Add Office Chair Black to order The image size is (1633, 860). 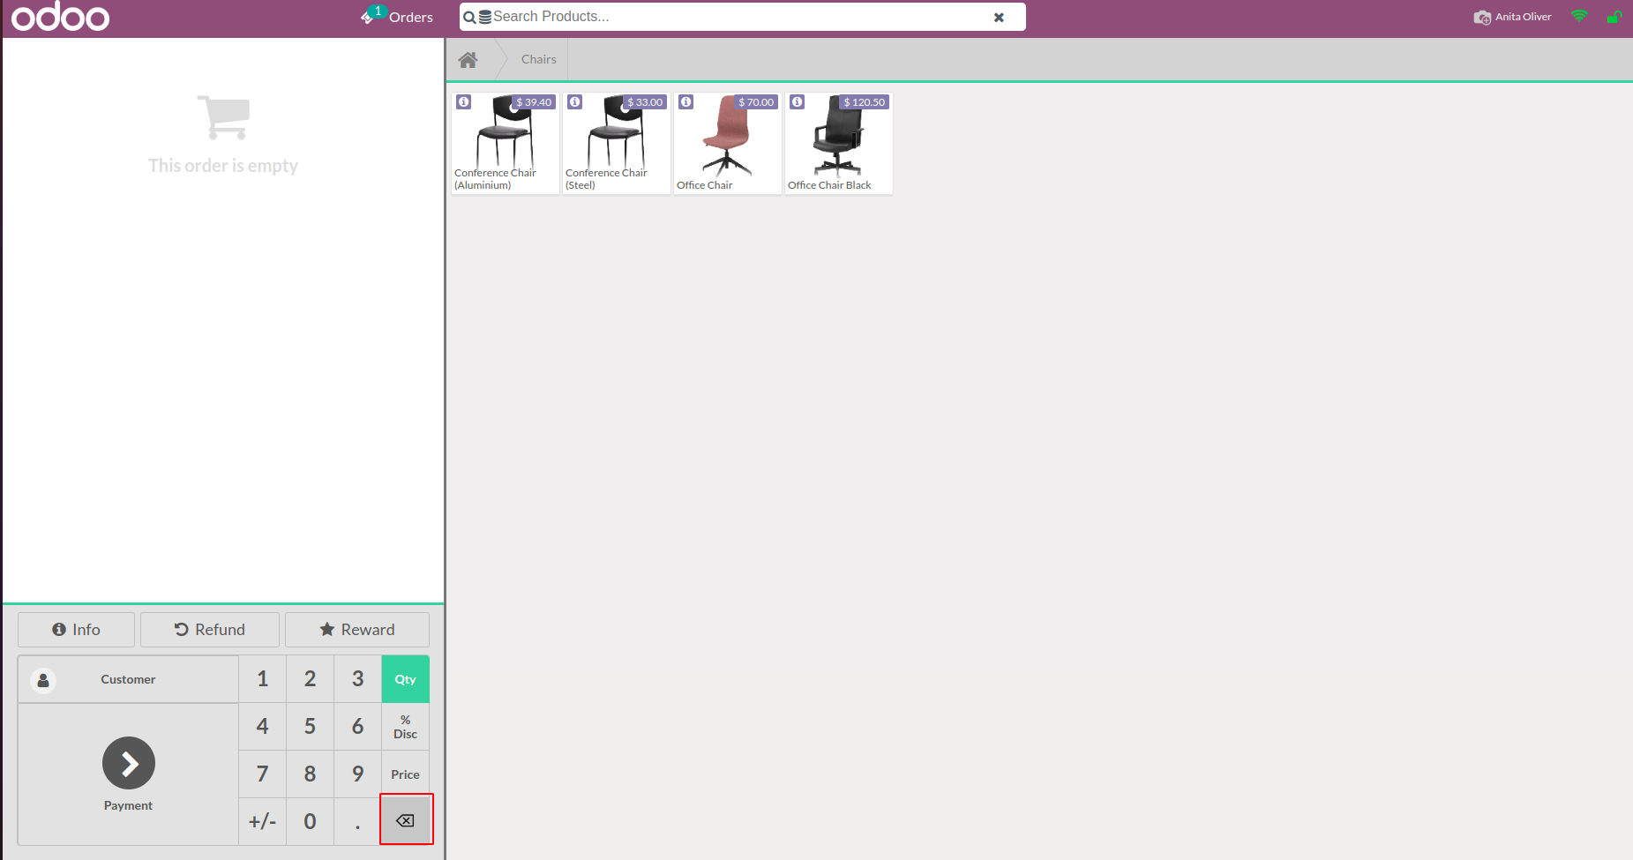[x=839, y=144]
